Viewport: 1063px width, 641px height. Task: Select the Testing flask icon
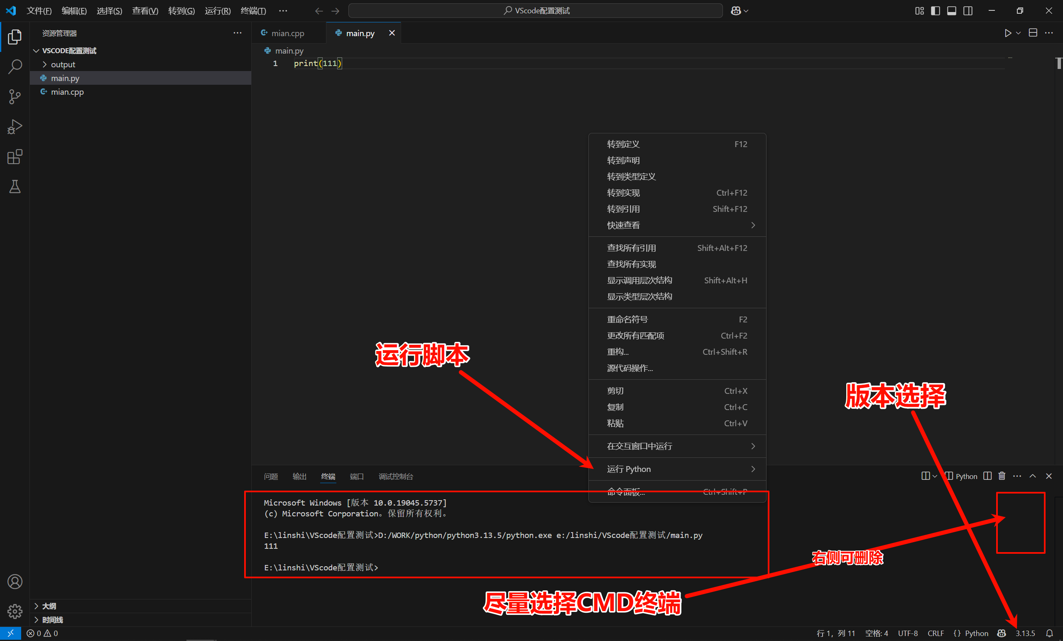pos(15,187)
